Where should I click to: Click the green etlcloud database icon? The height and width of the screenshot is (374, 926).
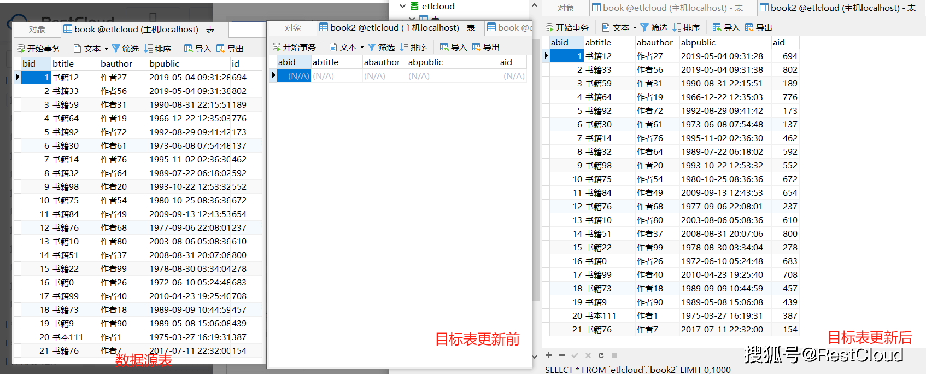pos(414,6)
